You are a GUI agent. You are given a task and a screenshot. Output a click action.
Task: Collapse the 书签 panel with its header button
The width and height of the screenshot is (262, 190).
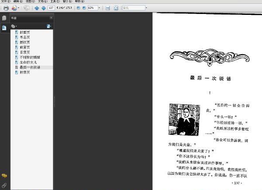coord(51,18)
